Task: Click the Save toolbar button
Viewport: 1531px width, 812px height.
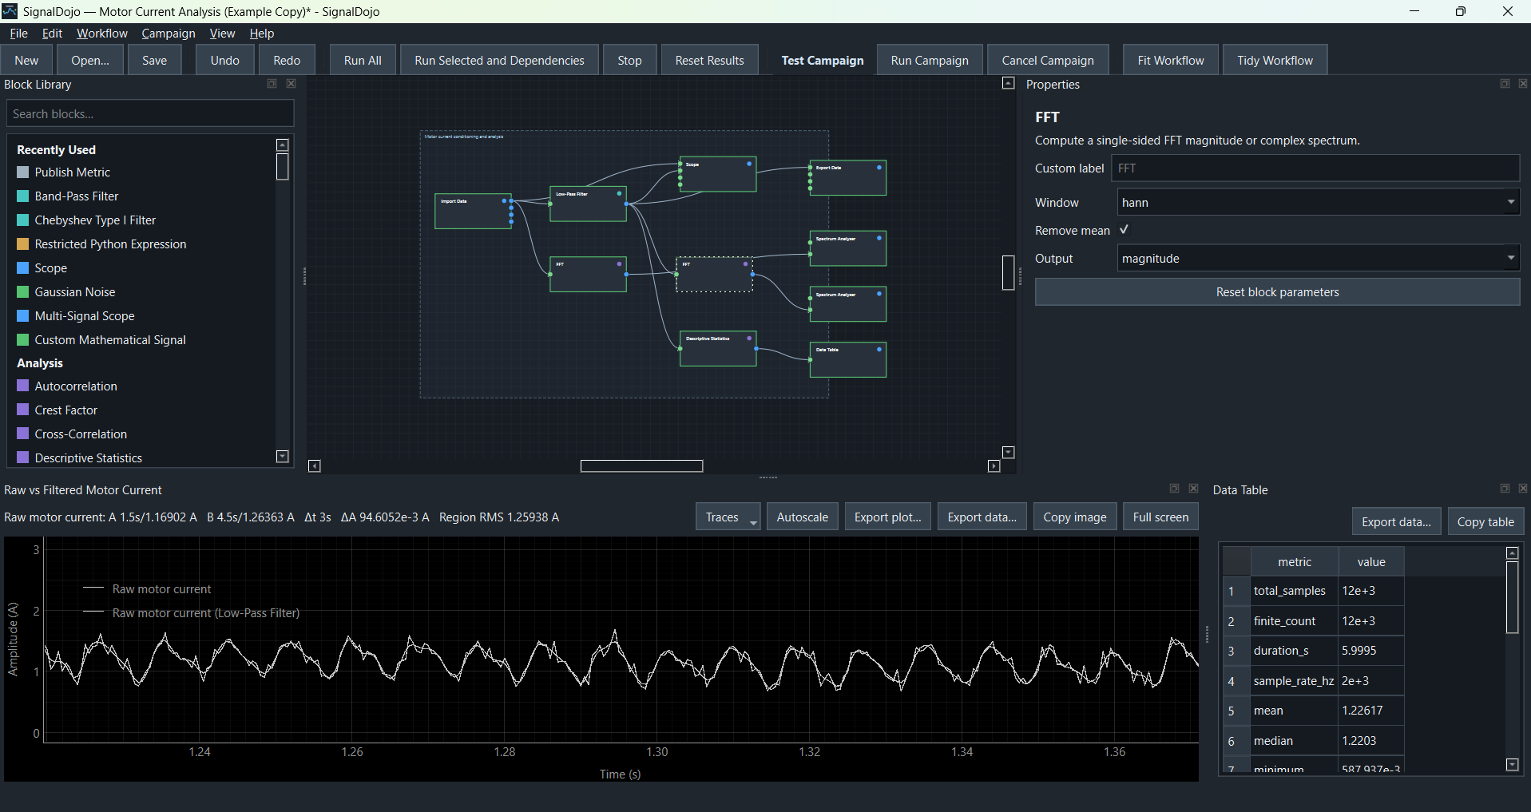Action: [154, 61]
